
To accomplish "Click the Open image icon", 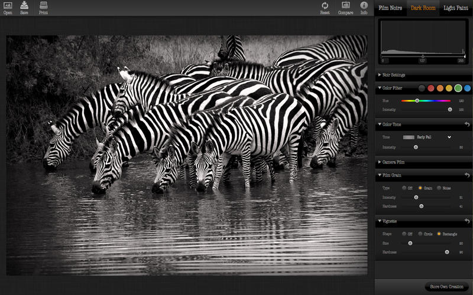I will (x=8, y=6).
